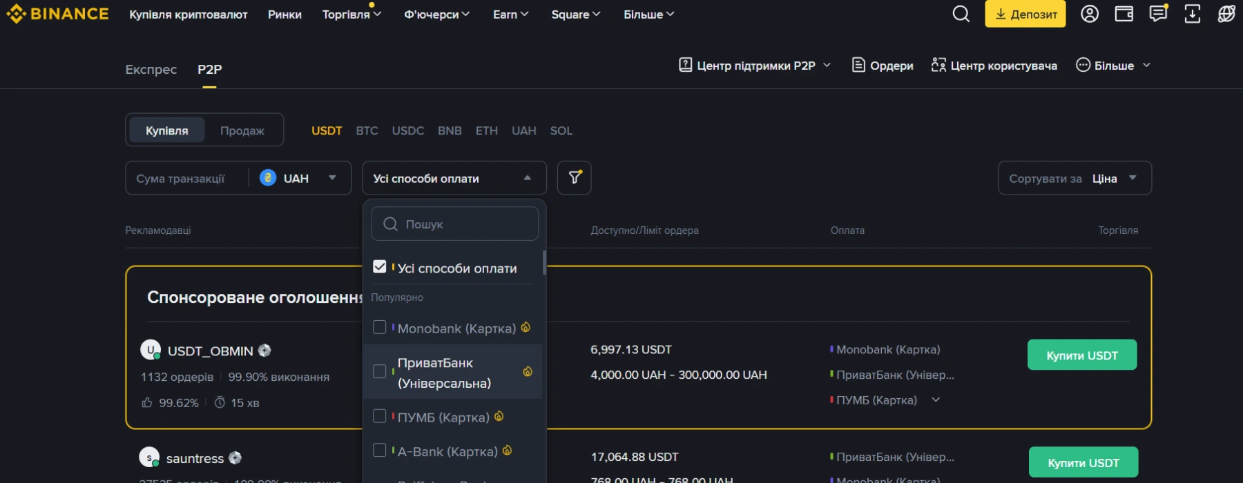Screen dimensions: 1243x483
Task: Select the BNB crypto tab
Action: tap(450, 130)
